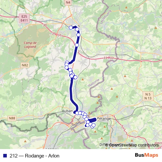This screenshot has height=162, width=162.
Task: Click the thick blue route line south of stops
Action: click(x=71, y=92)
